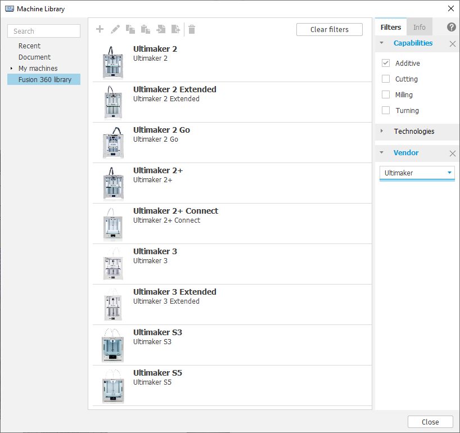Select the Ultimaker 2 Extended thumbnail
The image size is (460, 433).
pyautogui.click(x=113, y=102)
